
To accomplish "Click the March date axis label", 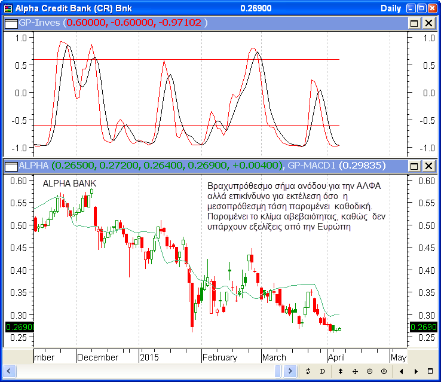I will click(x=274, y=357).
